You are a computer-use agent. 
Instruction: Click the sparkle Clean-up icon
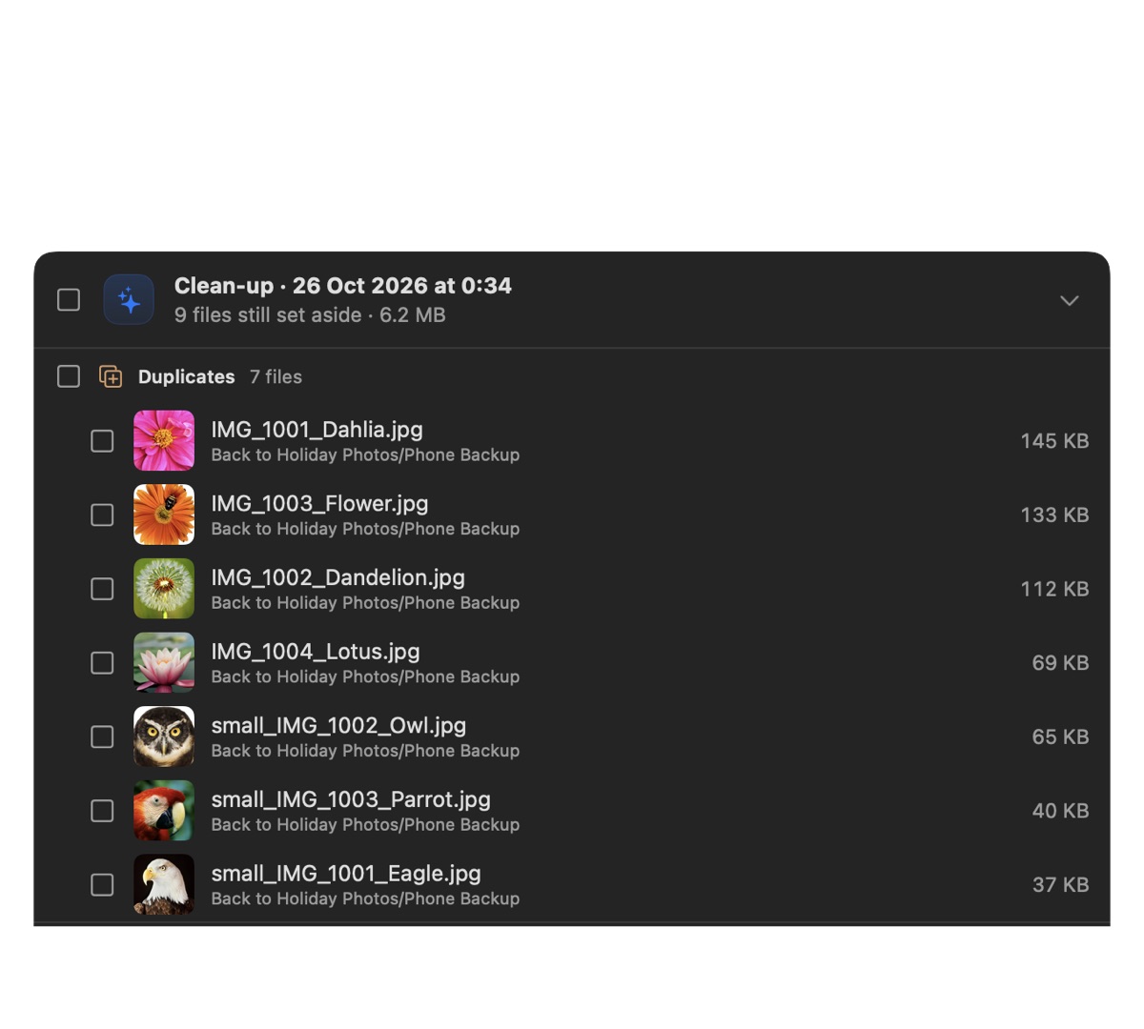click(x=129, y=300)
